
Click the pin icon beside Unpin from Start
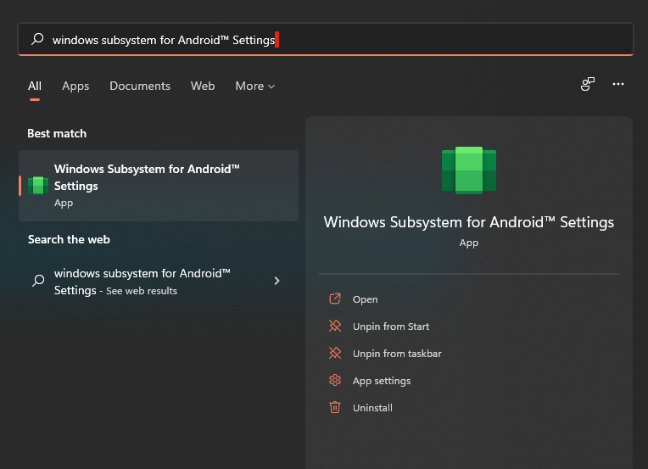coord(335,327)
